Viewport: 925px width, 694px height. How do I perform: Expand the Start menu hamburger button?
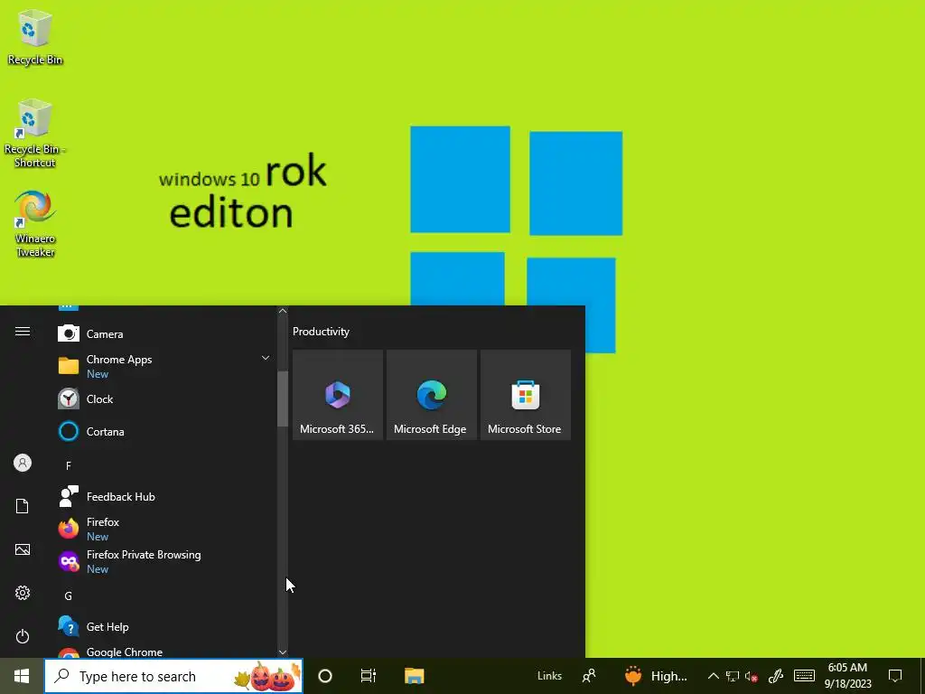[23, 331]
